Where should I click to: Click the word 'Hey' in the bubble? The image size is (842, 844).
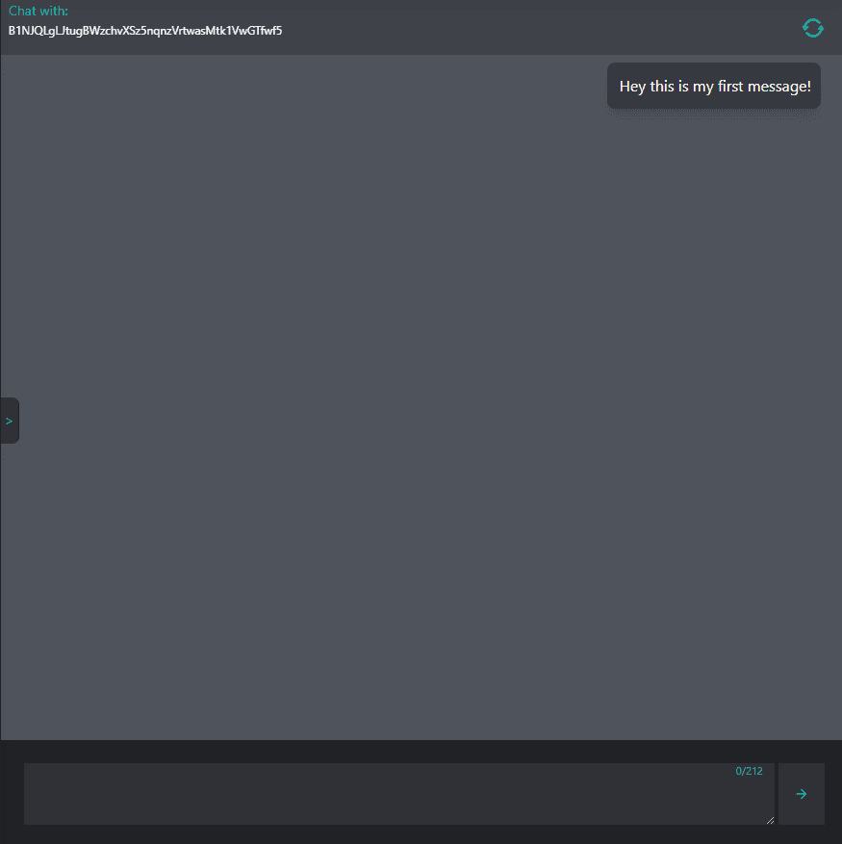pyautogui.click(x=632, y=87)
